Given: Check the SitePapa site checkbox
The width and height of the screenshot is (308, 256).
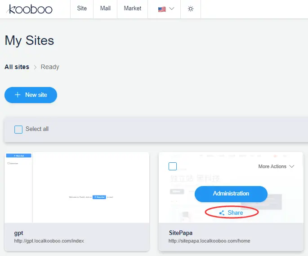Looking at the screenshot, I should [x=173, y=166].
